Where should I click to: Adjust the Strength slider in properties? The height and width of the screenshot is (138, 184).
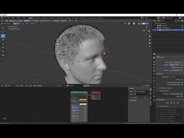(x=176, y=65)
